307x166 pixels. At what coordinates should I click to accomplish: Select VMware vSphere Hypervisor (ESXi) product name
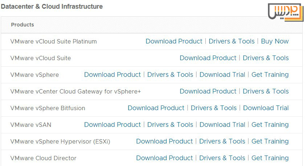[60, 142]
